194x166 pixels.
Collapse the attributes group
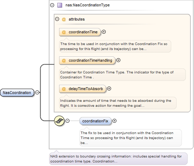[x=57, y=19]
